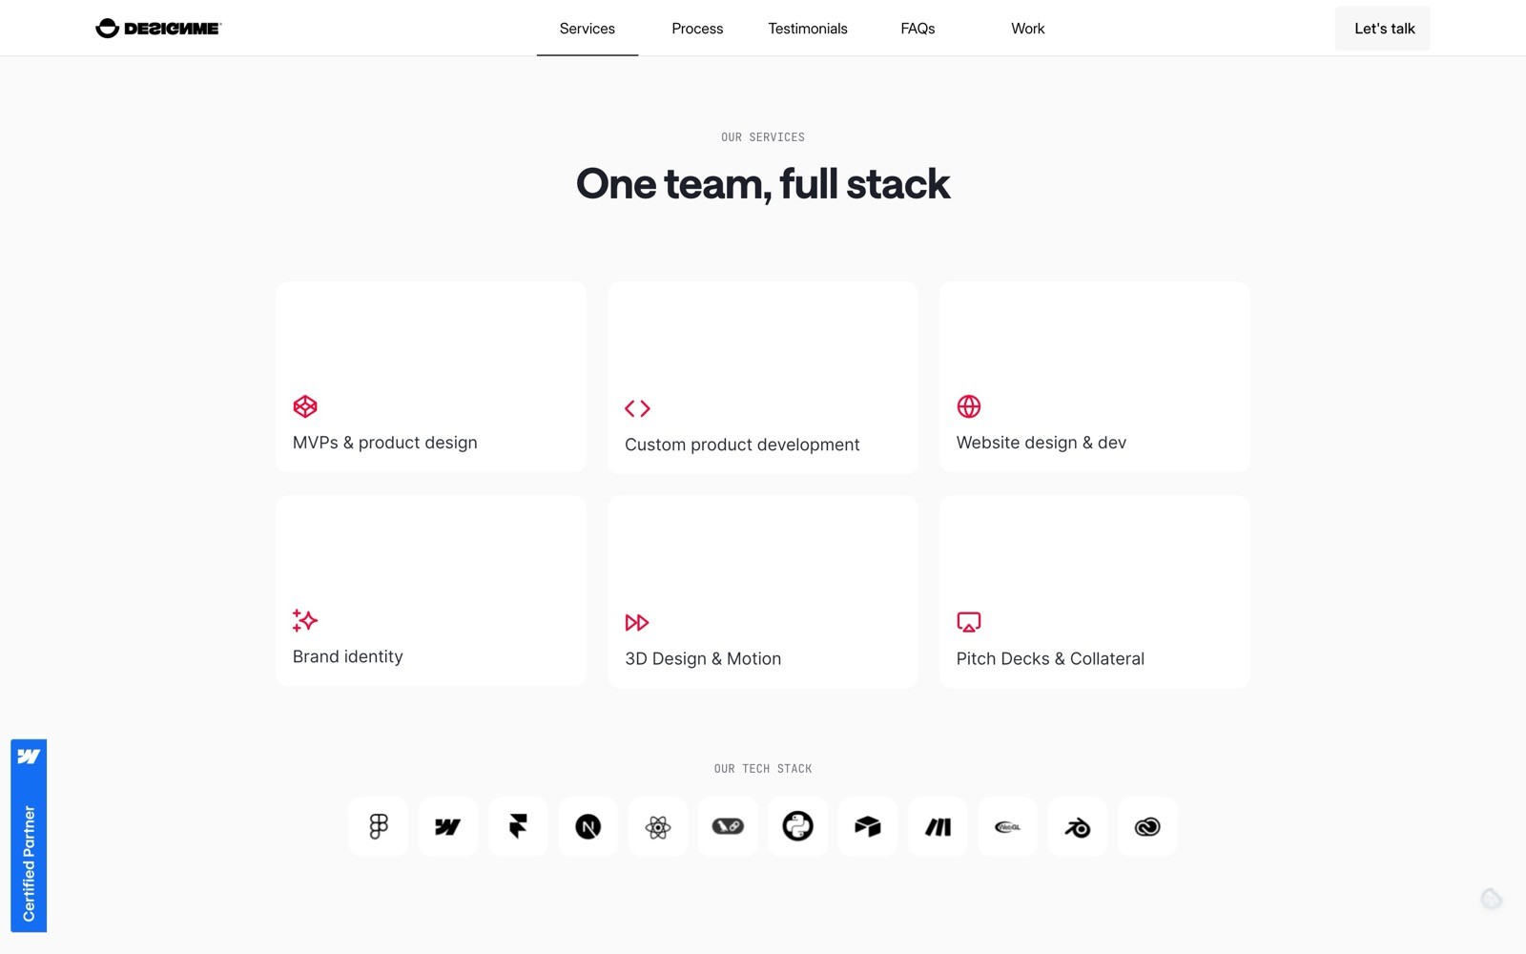Click the Webflow Certified Partner badge
The image size is (1526, 954).
tap(29, 836)
